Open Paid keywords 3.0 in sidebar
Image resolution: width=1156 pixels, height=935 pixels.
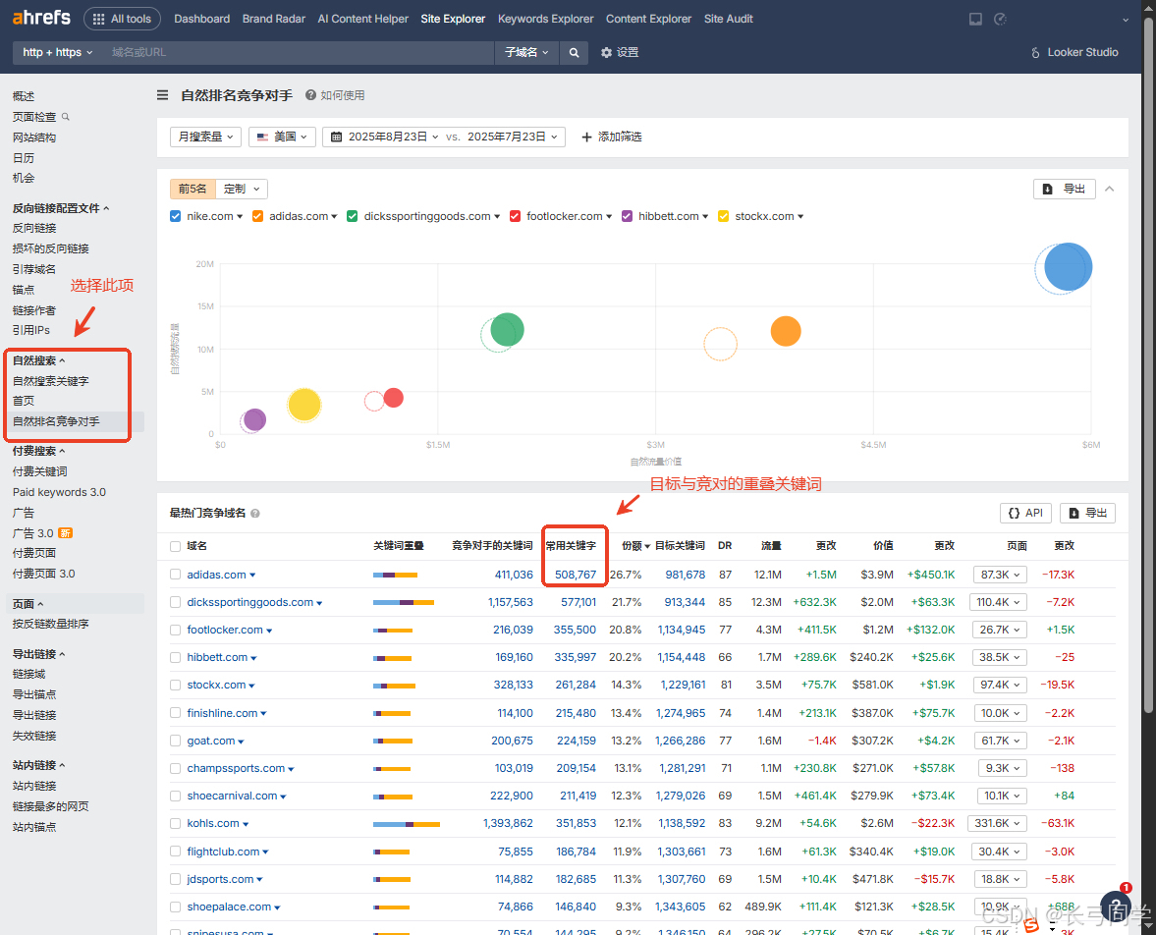59,492
